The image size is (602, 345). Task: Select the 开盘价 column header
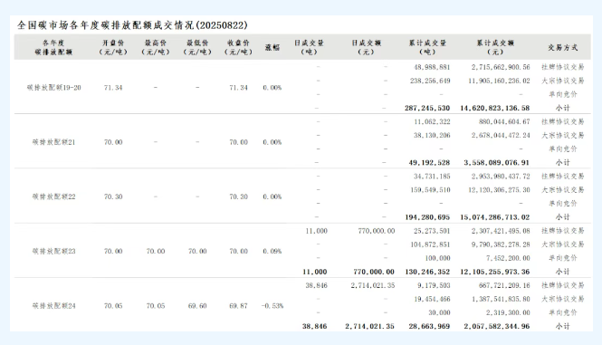[x=113, y=47]
